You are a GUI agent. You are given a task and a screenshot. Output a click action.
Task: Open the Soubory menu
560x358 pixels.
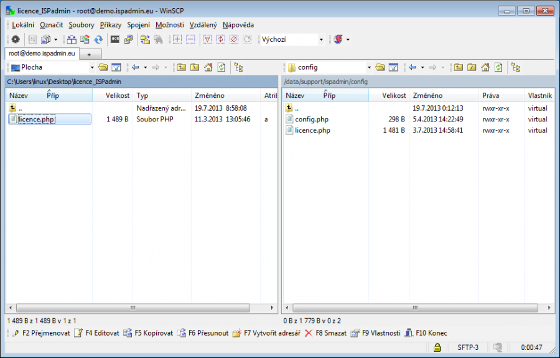(82, 25)
